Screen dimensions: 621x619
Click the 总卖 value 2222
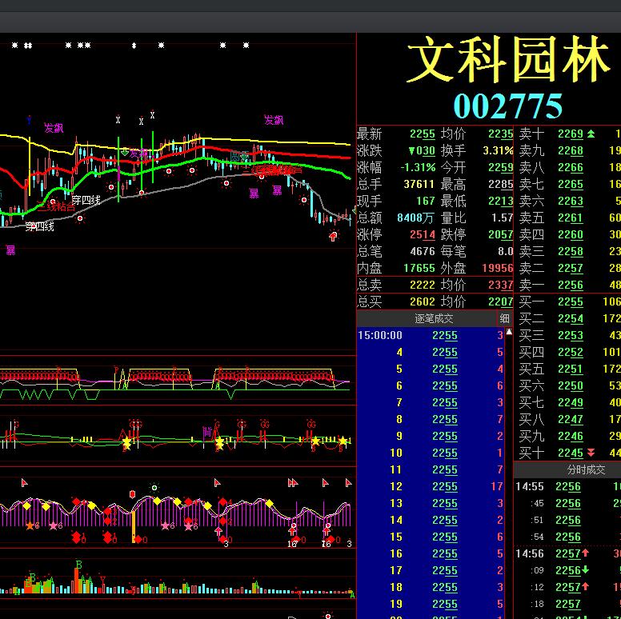click(423, 285)
